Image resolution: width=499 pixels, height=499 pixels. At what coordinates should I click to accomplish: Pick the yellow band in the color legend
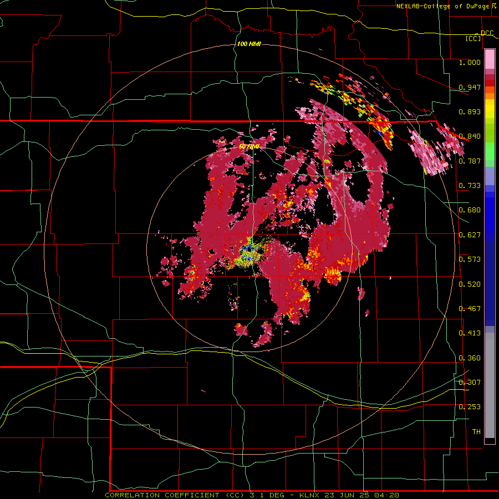(490, 109)
